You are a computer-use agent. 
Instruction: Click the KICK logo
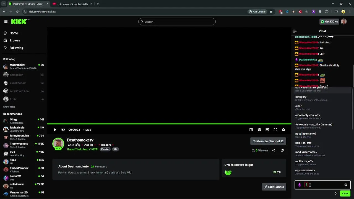pos(20,22)
